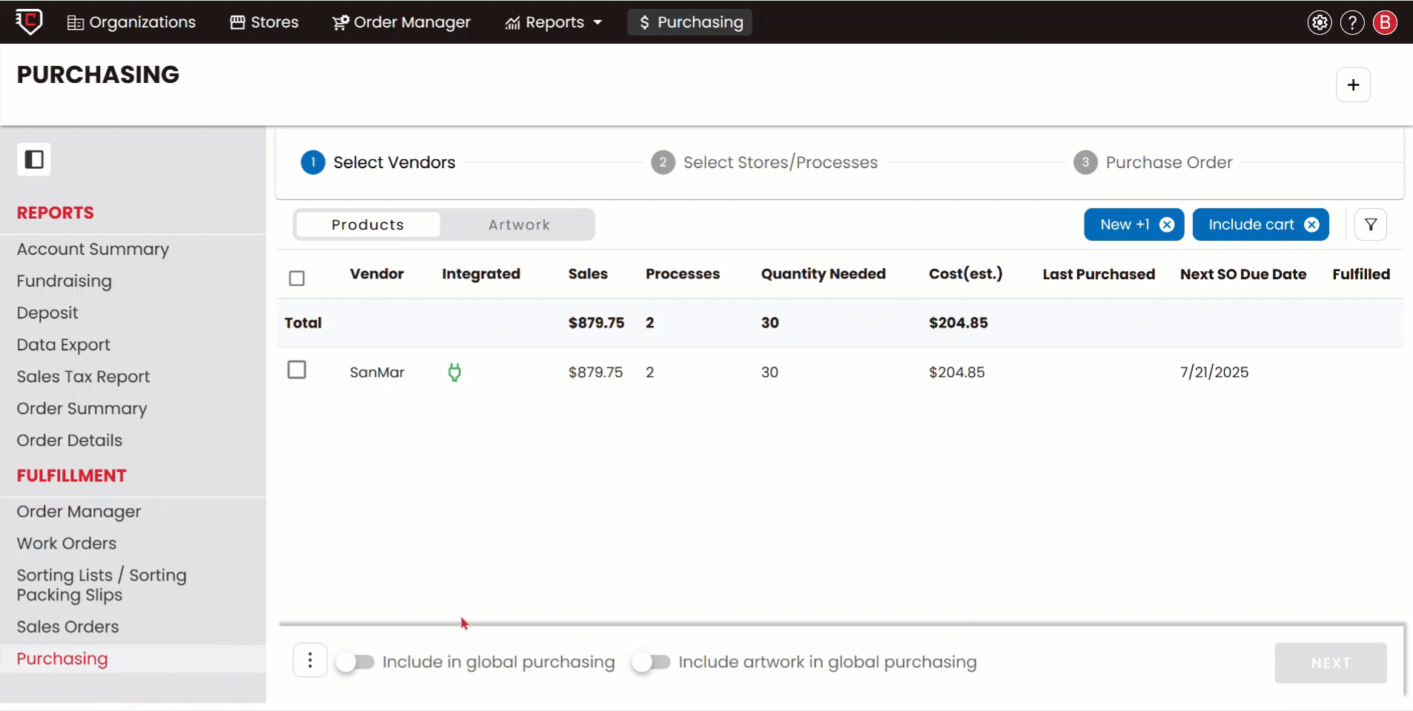This screenshot has height=711, width=1413.
Task: Click the green integrated plug icon for SanMar
Action: pos(454,372)
